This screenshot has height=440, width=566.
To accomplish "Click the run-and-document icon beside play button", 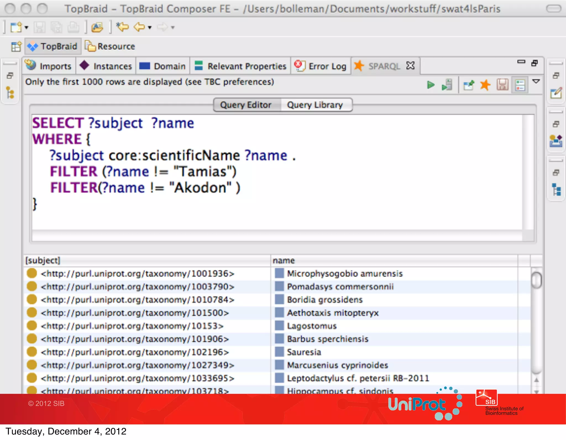I will [x=447, y=85].
